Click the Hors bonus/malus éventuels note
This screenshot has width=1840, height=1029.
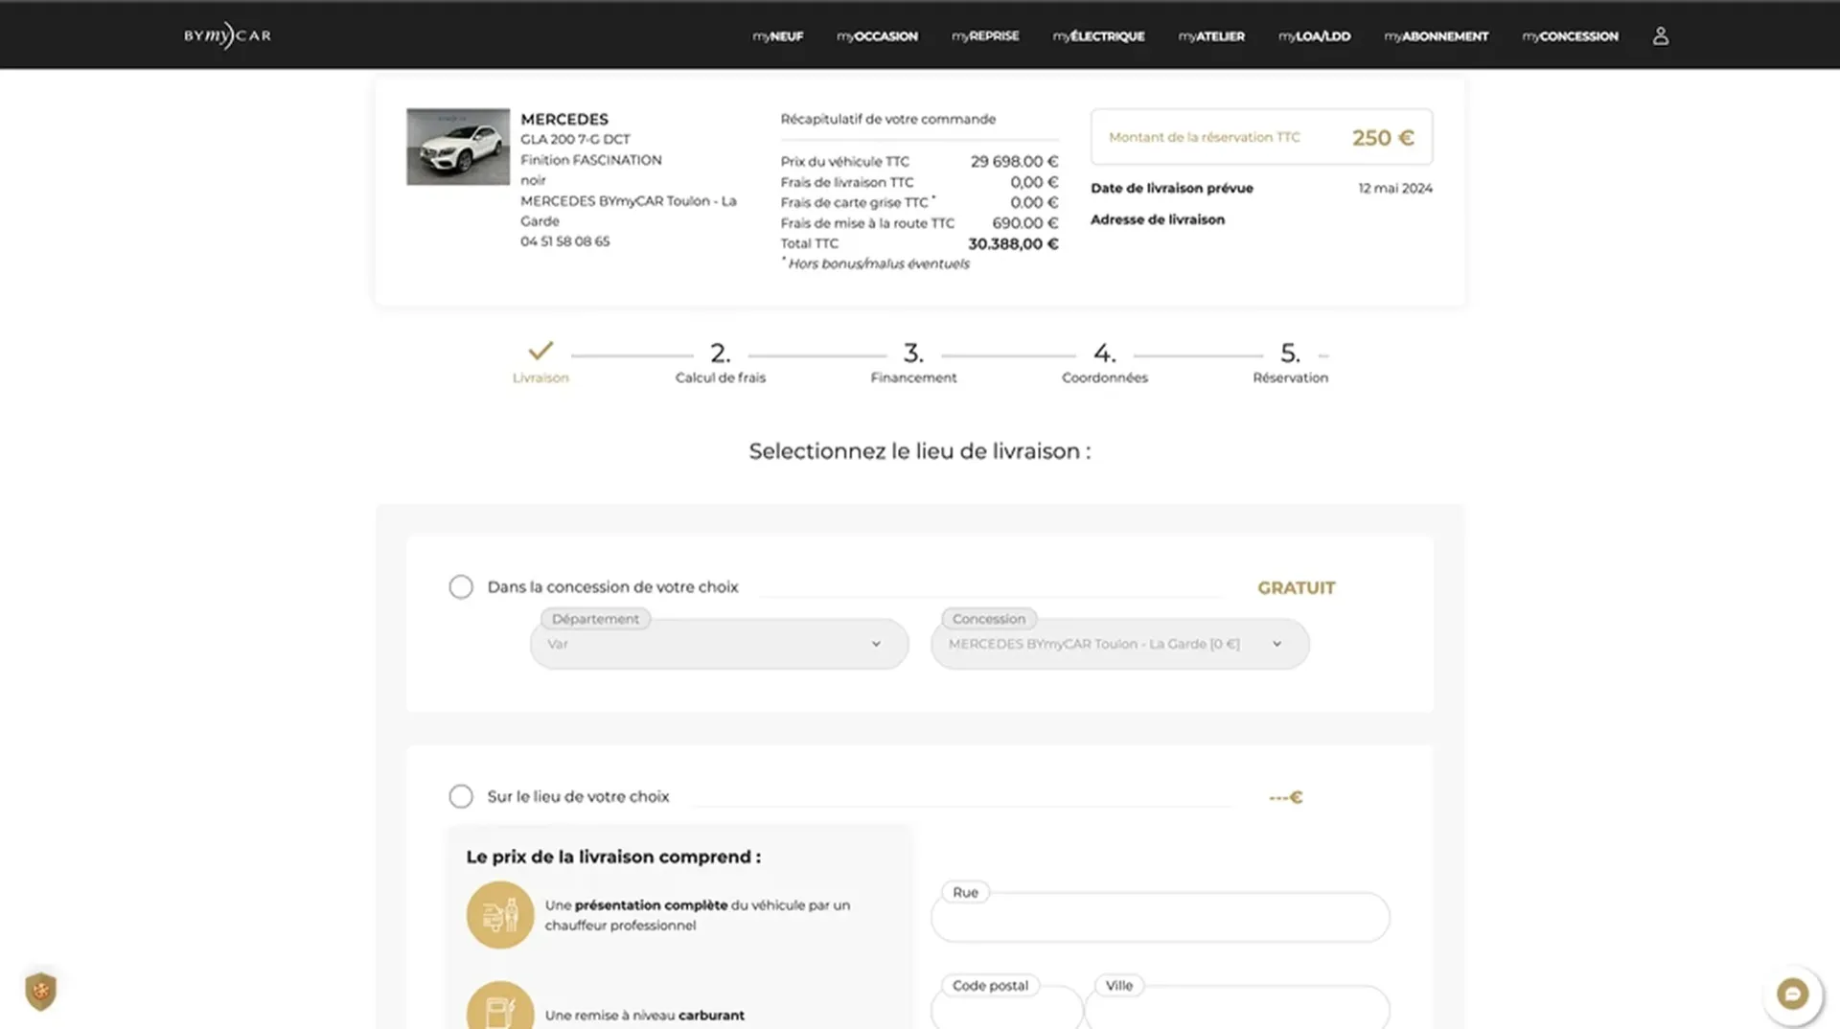(878, 264)
